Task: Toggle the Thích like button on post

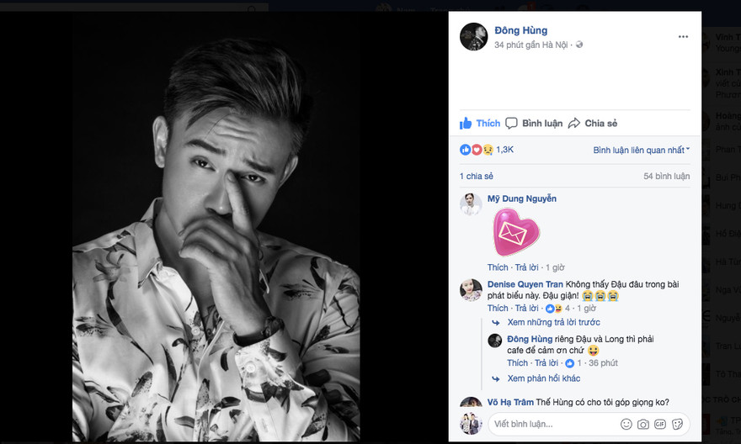Action: point(479,124)
